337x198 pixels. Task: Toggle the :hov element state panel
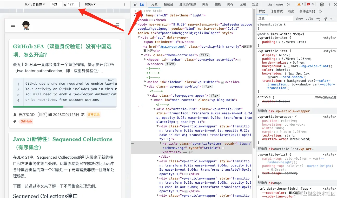[x=299, y=18]
